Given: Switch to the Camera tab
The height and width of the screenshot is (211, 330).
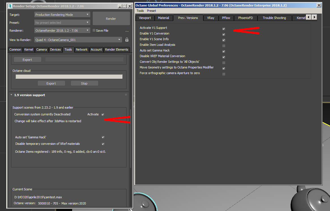Looking at the screenshot, I should click(41, 49).
